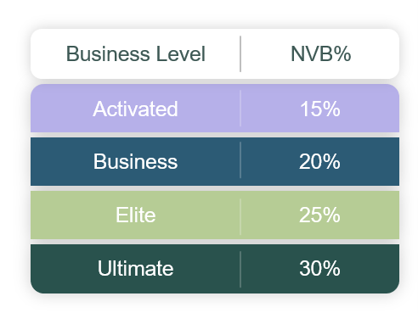
Task: Select the "Activated" level cell
Action: tap(135, 109)
